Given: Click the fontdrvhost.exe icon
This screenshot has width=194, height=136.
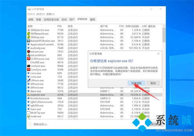Looking at the screenshot, I should pos(28,98).
